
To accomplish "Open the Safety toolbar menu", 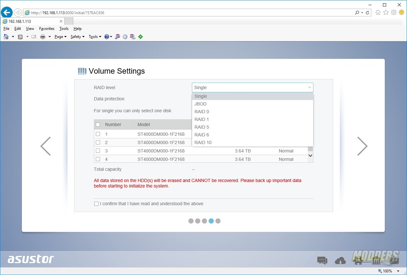I will coord(77,37).
